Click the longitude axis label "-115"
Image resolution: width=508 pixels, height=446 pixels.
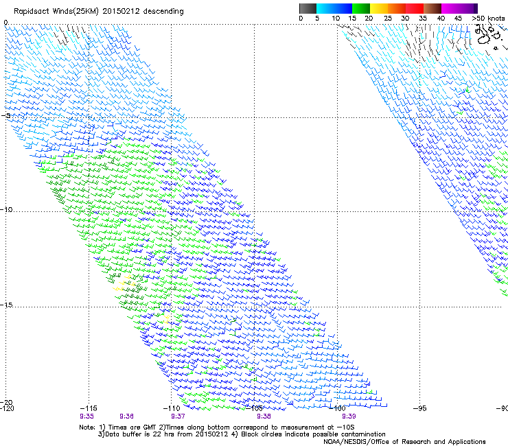88,408
